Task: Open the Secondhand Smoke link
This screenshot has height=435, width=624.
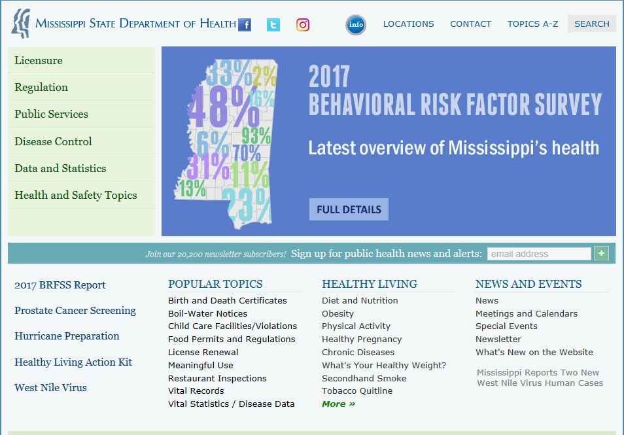Action: coord(364,379)
